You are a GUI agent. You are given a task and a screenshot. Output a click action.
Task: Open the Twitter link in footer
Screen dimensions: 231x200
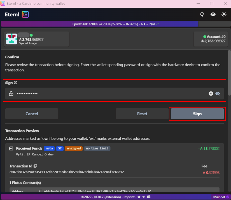pos(139,197)
